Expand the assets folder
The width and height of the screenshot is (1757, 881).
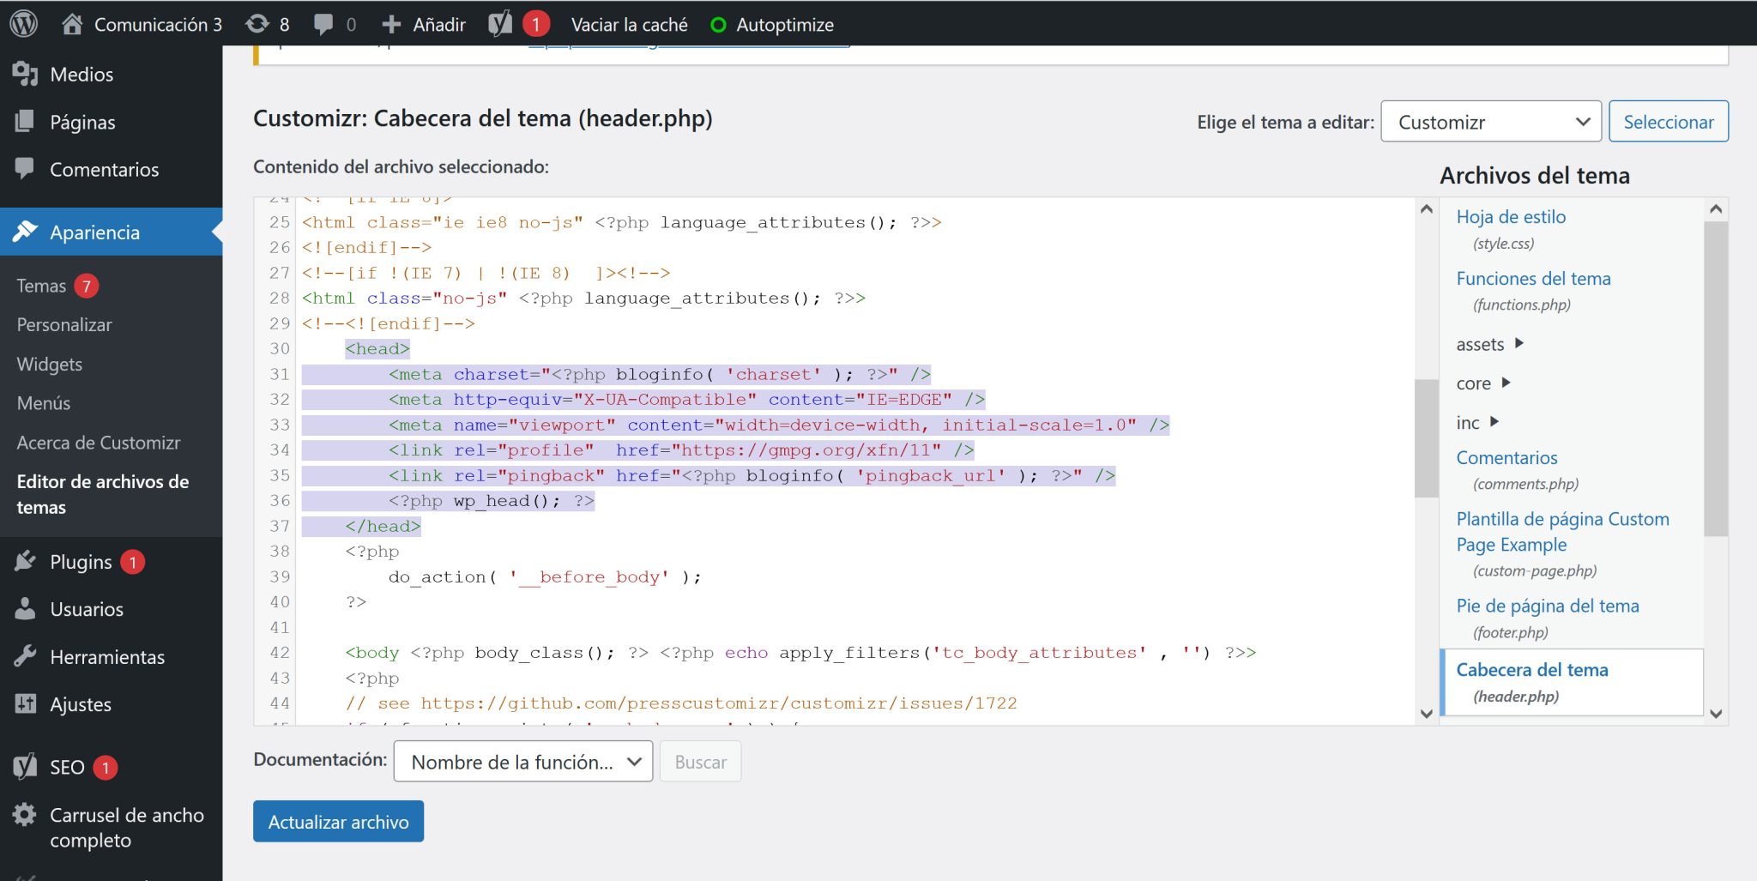1519,343
